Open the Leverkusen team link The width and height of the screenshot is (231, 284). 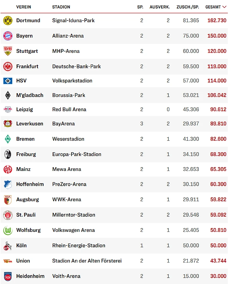tap(30, 124)
